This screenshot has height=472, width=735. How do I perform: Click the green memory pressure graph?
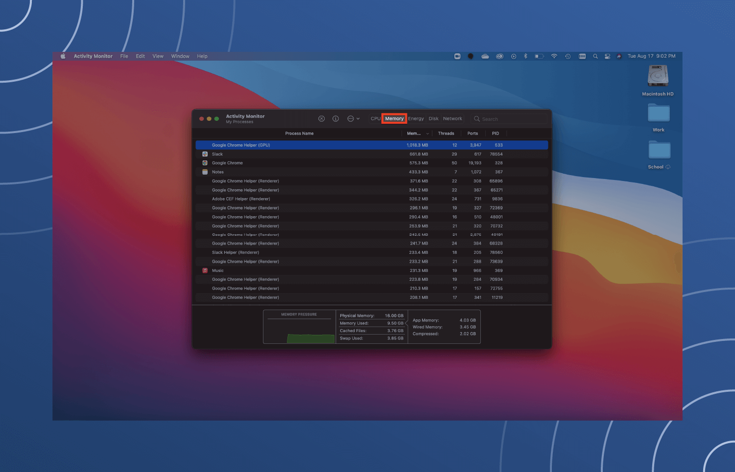coord(311,337)
